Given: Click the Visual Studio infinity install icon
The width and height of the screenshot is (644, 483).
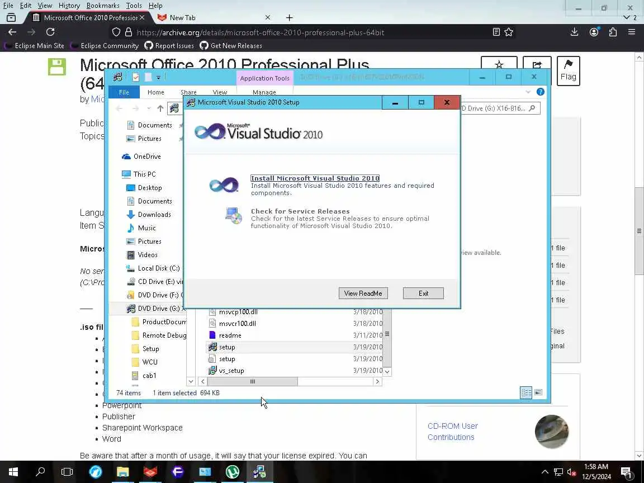Looking at the screenshot, I should tap(224, 185).
